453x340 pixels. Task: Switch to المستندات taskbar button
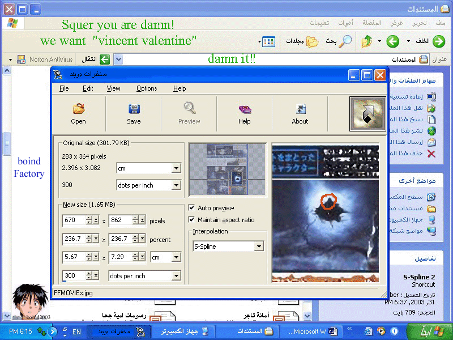click(x=248, y=331)
